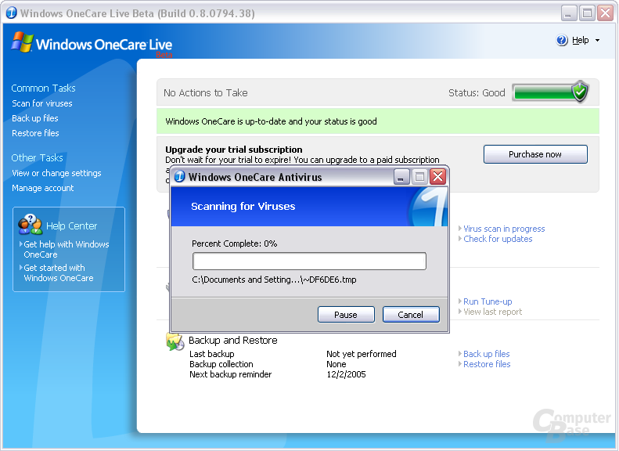The width and height of the screenshot is (619, 451).
Task: Click View last report link
Action: 492,312
